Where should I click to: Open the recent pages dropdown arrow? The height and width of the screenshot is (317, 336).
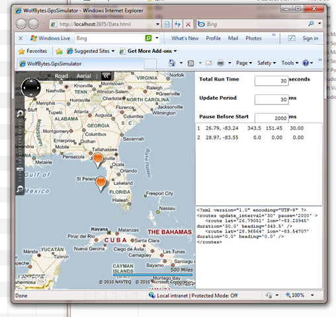(x=43, y=24)
